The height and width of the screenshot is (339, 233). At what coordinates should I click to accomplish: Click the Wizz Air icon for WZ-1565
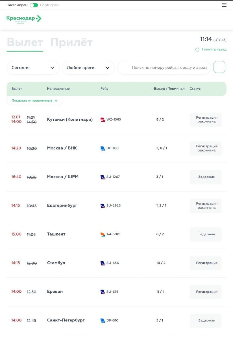tap(103, 120)
